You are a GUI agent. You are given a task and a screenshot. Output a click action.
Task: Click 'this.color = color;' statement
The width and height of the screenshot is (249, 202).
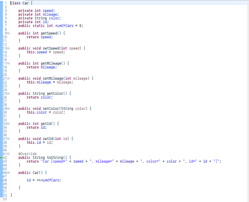(46, 113)
